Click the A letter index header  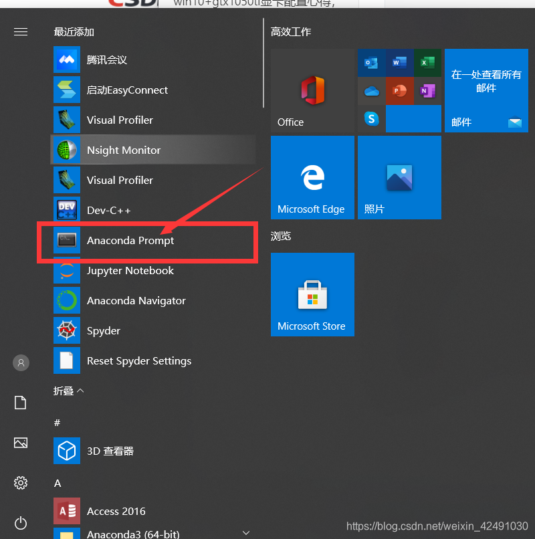[x=58, y=483]
